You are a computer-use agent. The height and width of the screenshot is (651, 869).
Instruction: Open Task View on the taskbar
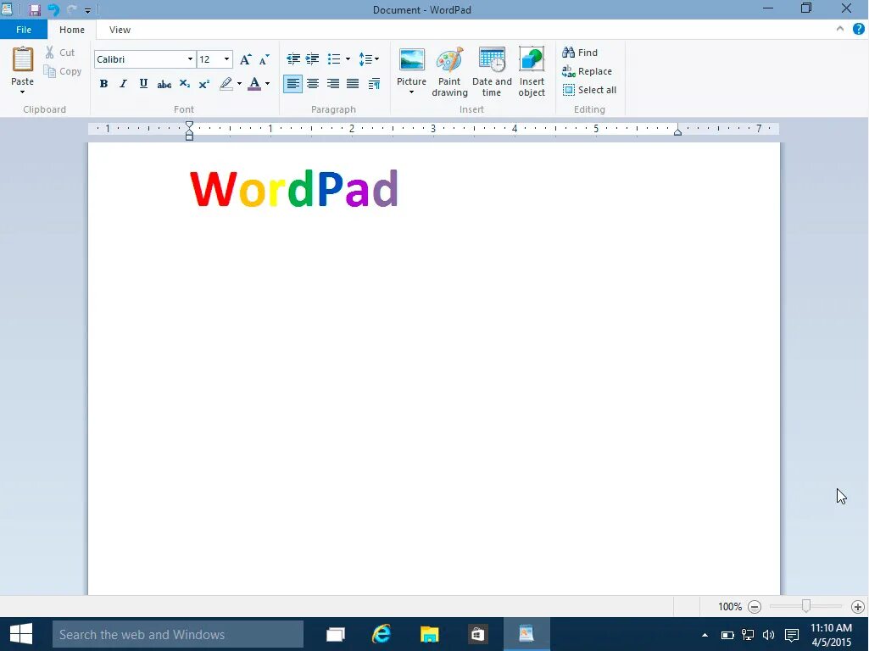(335, 634)
